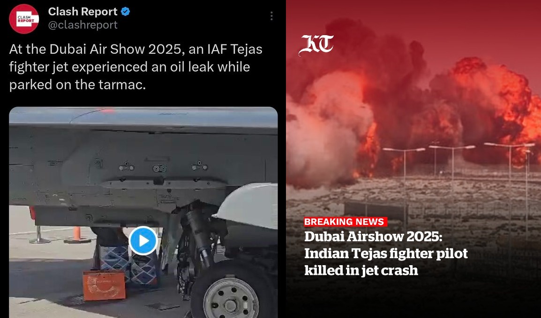Open the Clash Report account name

83,12
